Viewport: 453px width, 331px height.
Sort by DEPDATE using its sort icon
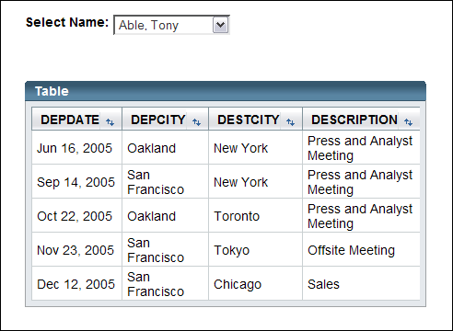110,122
